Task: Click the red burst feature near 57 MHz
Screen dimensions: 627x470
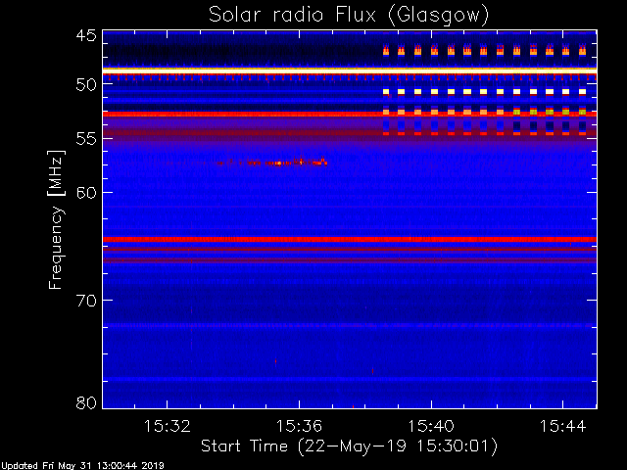Action: [x=272, y=162]
